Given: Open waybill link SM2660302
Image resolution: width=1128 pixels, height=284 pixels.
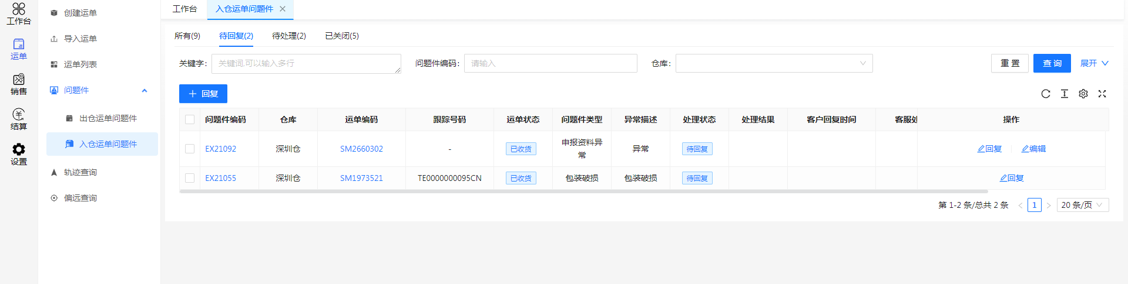Looking at the screenshot, I should pos(361,149).
